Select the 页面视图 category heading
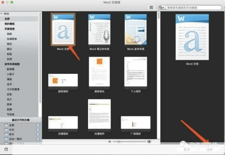Image resolution: width=225 pixels, height=155 pixels. (x=9, y=29)
